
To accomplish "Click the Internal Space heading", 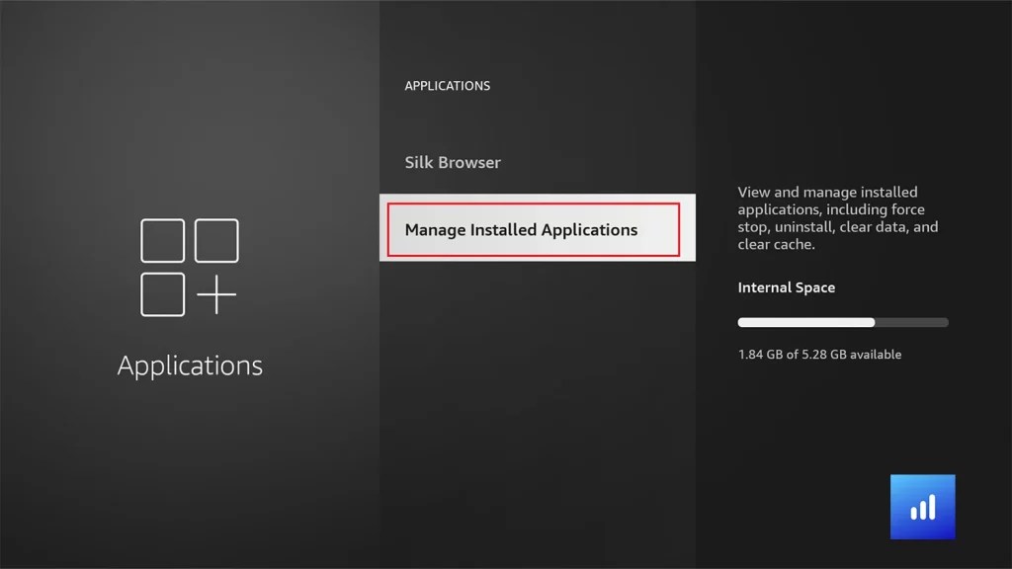I will tap(786, 287).
